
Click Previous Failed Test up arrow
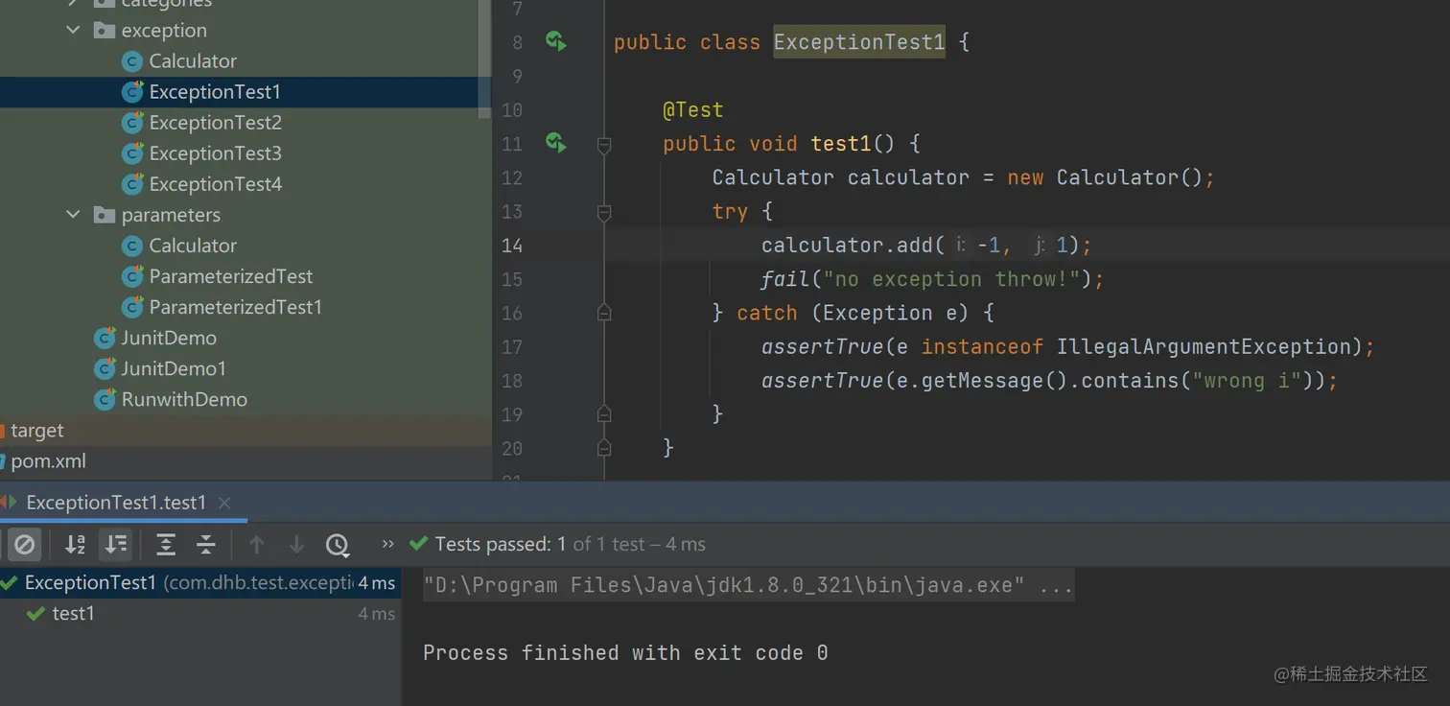[x=256, y=545]
